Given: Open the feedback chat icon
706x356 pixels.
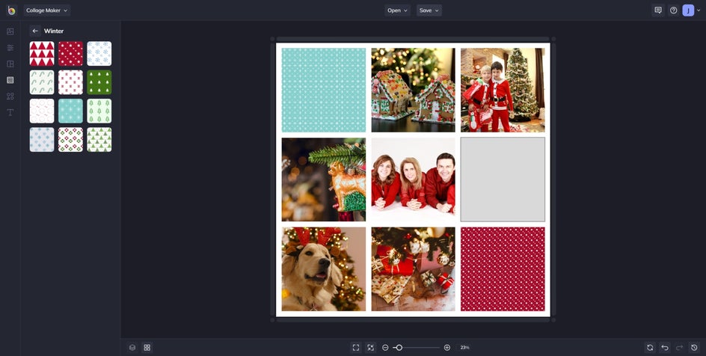Looking at the screenshot, I should [x=658, y=10].
